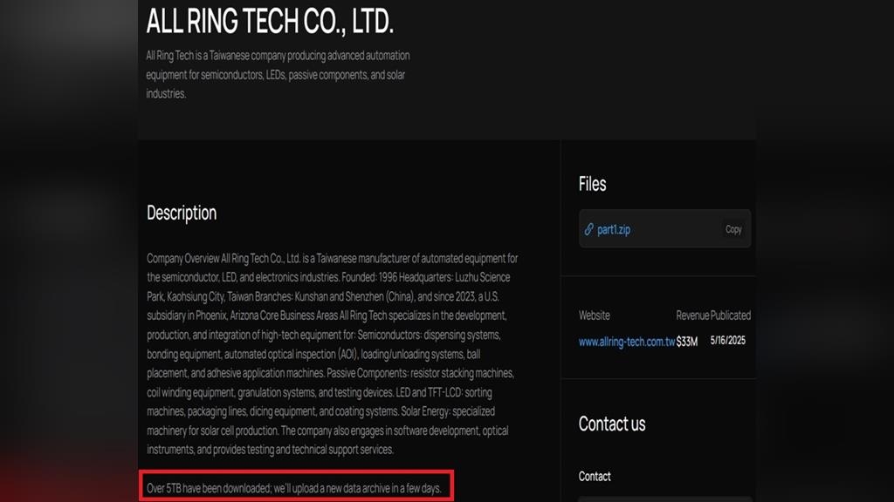Click the Revenue column label

click(692, 315)
